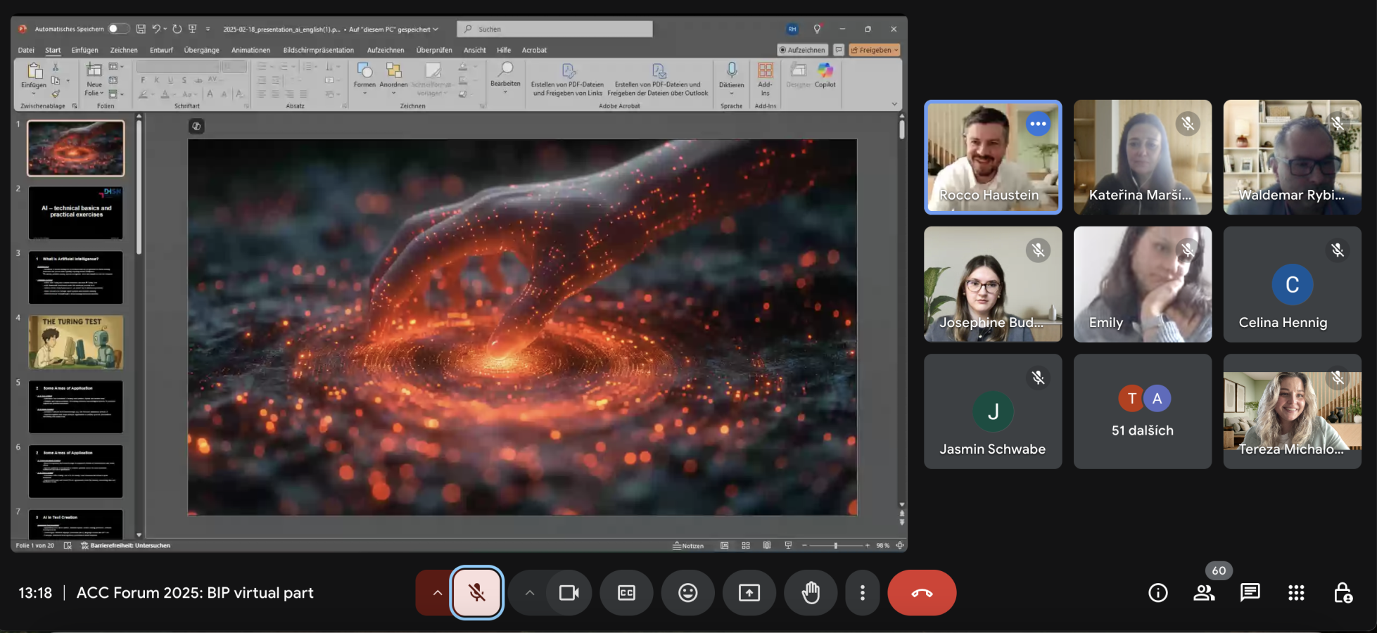Unmute the microphone

pos(476,593)
